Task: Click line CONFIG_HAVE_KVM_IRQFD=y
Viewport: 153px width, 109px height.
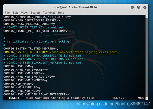Action: (x=24, y=73)
